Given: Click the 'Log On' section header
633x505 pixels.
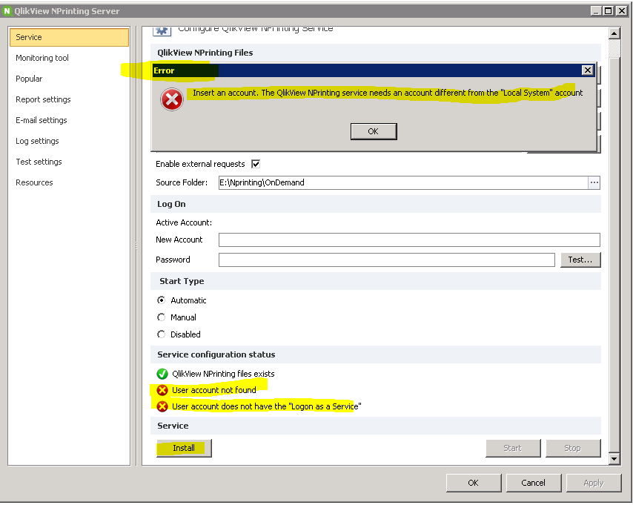Looking at the screenshot, I should [171, 204].
